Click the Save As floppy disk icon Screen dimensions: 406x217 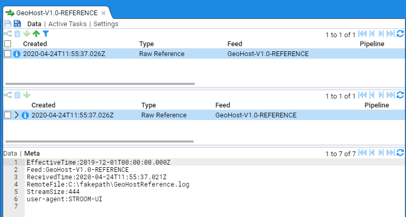tap(17, 24)
